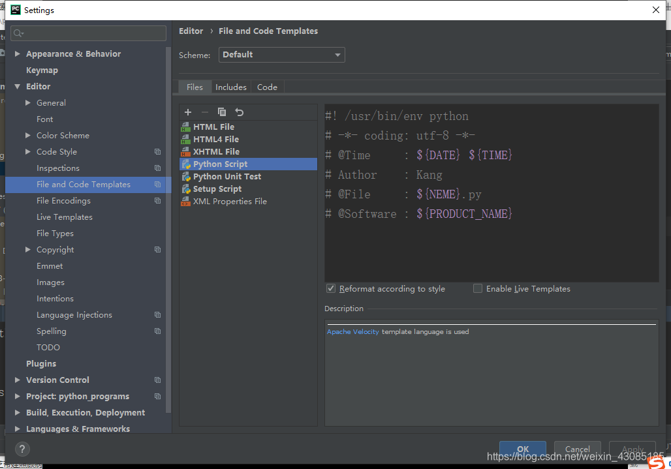Viewport: 671px width, 469px height.
Task: Open File Types settings
Action: pyautogui.click(x=55, y=234)
